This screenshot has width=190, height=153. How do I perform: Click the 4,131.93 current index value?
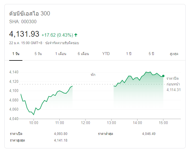click(x=24, y=34)
